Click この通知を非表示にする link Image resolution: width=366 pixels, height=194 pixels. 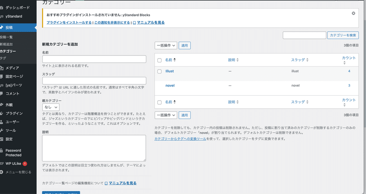[112, 22]
